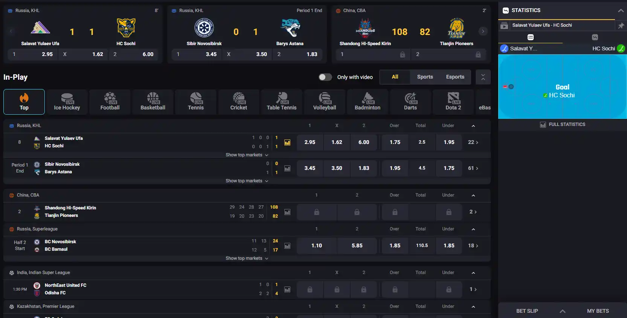
Task: Show 22 more markets for Salavat Yulaev Ufa
Action: coord(473,142)
